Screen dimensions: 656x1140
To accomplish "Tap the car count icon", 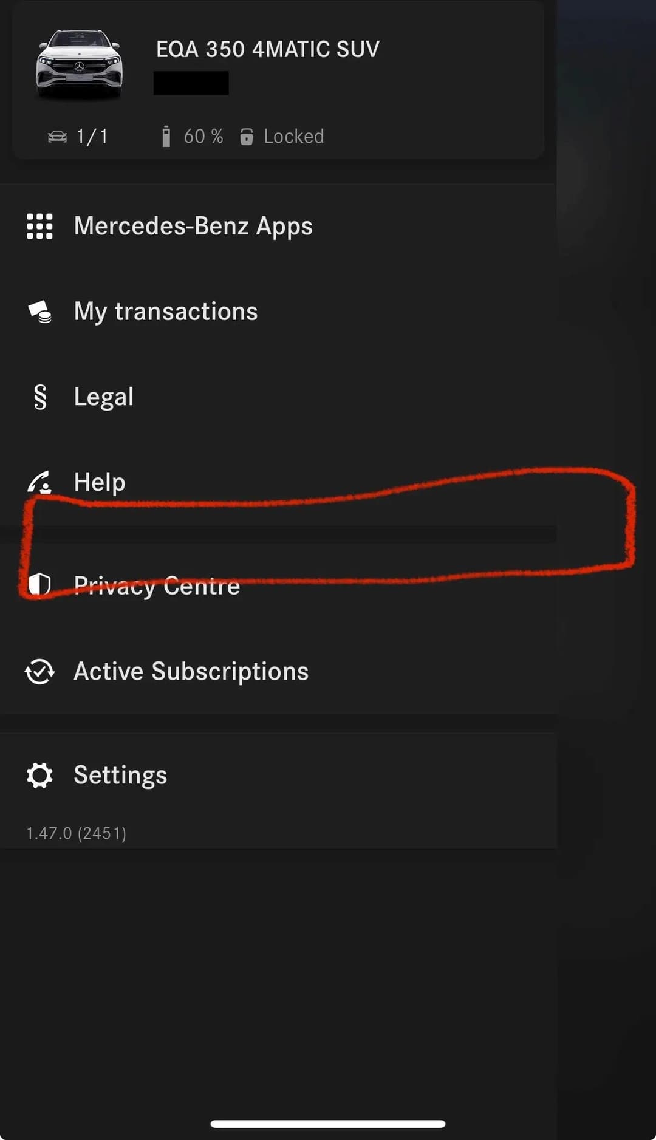I will [57, 137].
